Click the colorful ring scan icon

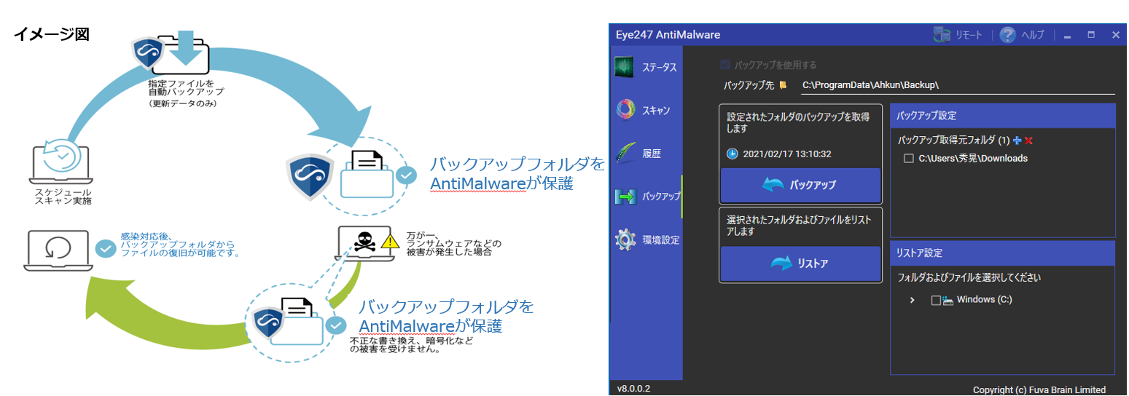[625, 111]
